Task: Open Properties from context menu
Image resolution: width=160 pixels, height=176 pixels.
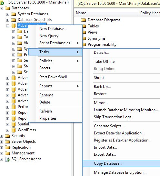Action: pos(55,118)
